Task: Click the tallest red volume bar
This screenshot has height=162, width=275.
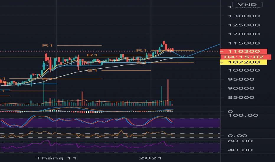Action: point(168,91)
